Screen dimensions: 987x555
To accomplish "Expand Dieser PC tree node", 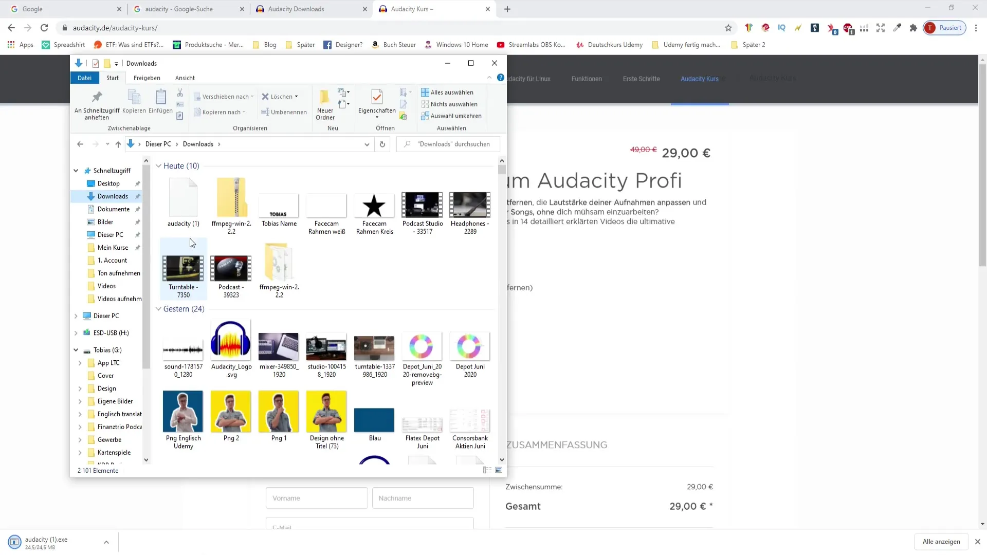I will [76, 316].
